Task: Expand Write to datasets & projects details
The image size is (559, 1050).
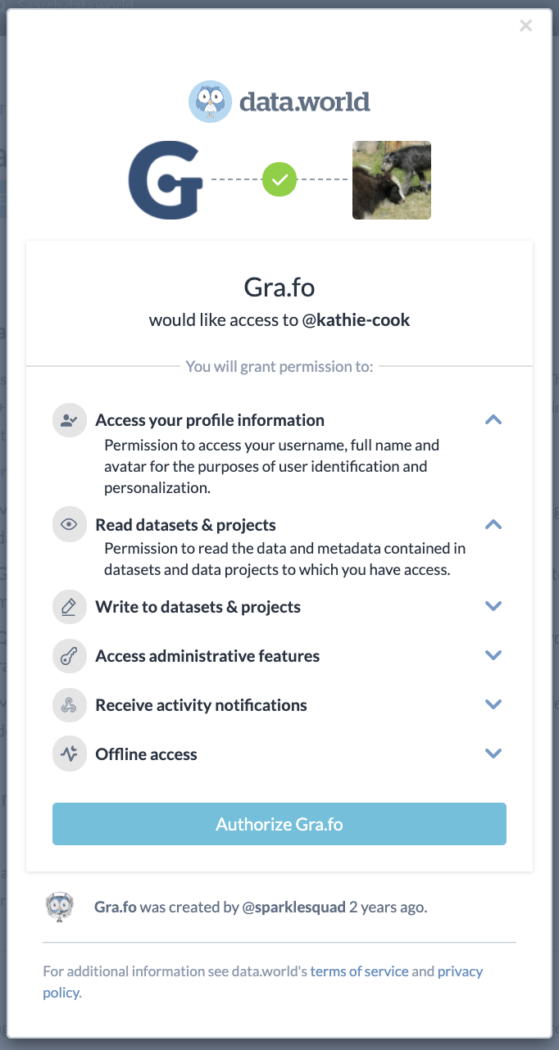Action: tap(493, 607)
